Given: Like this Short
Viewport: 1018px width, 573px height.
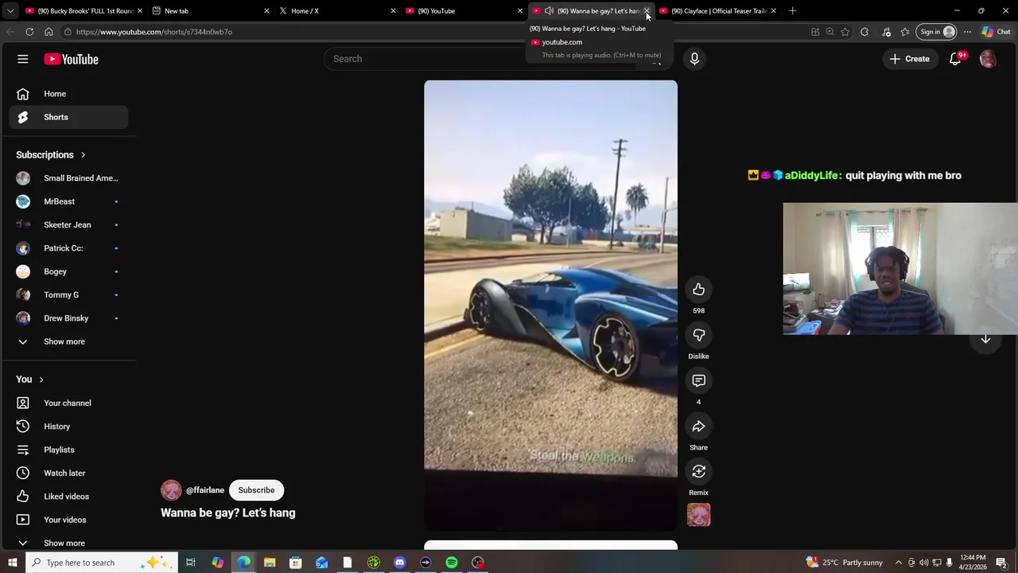Looking at the screenshot, I should (x=698, y=289).
